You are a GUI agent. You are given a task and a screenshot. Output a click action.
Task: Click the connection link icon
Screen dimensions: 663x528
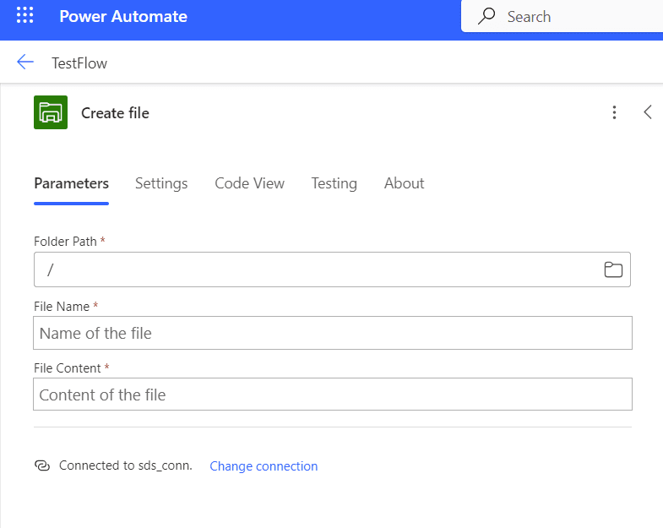42,465
